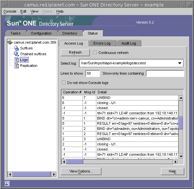Click the View Options... button
The image size is (194, 189).
81,172
